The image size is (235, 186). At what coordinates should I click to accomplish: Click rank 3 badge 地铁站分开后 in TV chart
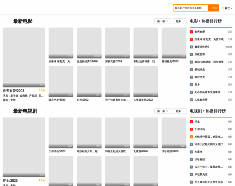click(x=191, y=137)
